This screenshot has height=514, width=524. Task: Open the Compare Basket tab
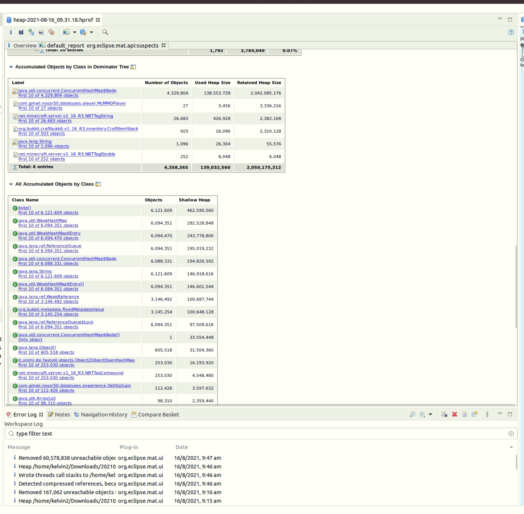point(155,415)
